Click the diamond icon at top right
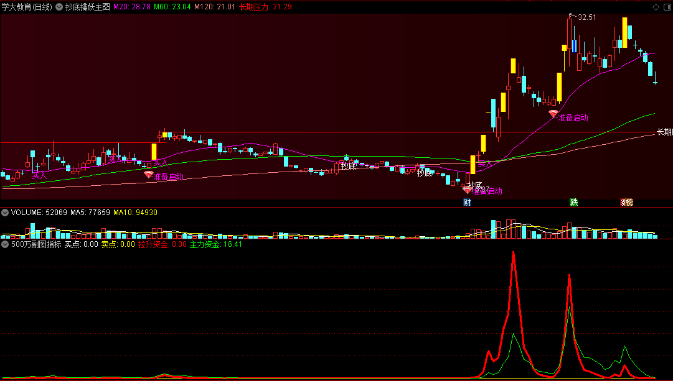 tap(656, 7)
